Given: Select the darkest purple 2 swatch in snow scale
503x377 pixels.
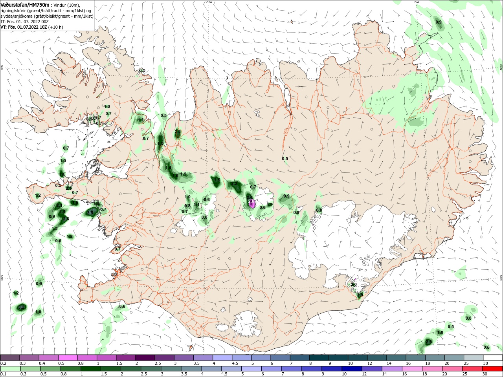Looking at the screenshot, I should coord(145,358).
